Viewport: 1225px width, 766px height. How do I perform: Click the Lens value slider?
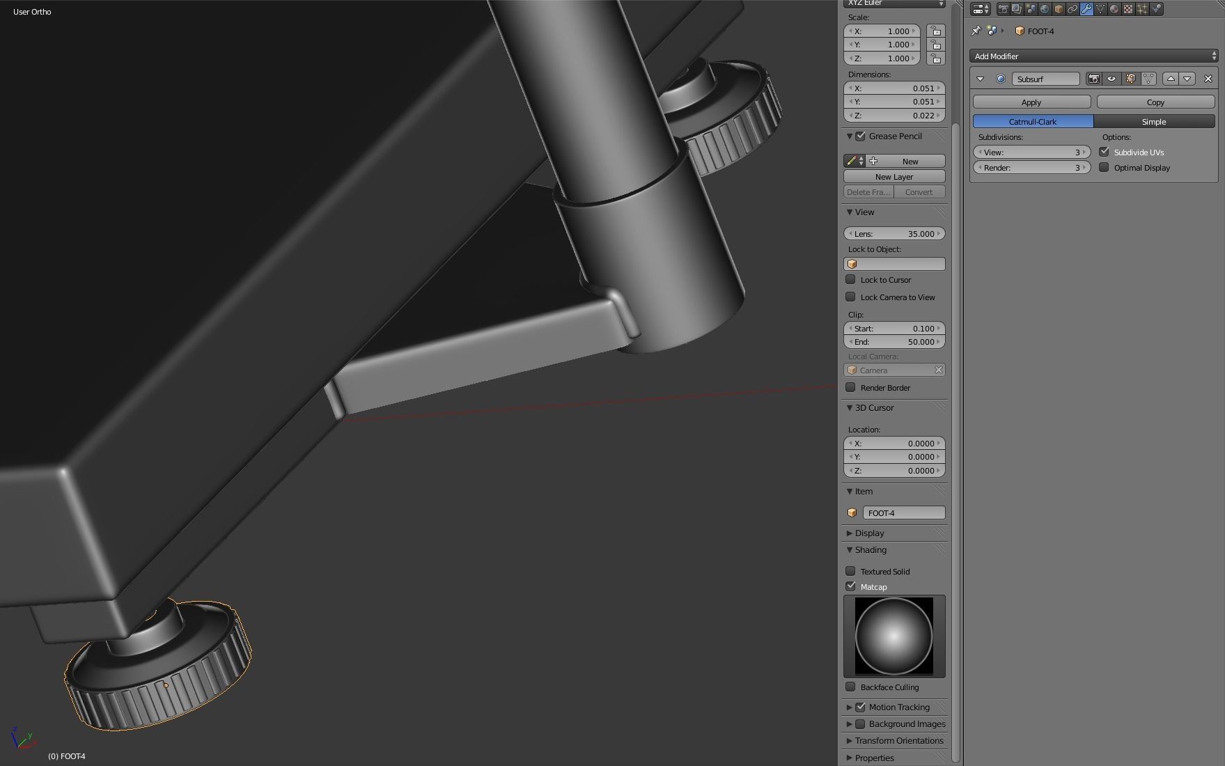coord(894,233)
